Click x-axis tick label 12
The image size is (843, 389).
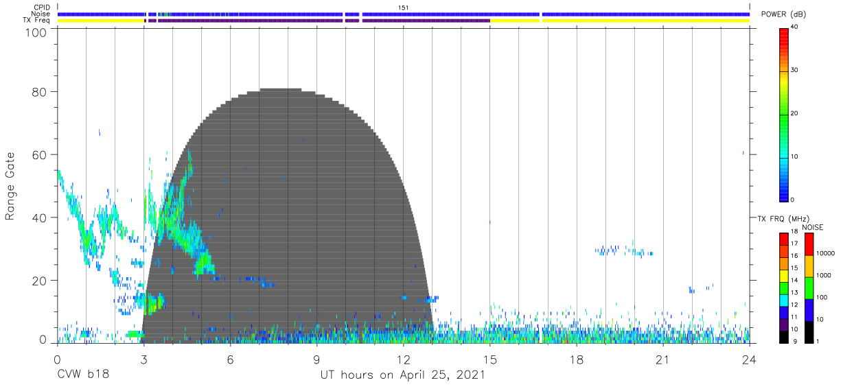403,359
